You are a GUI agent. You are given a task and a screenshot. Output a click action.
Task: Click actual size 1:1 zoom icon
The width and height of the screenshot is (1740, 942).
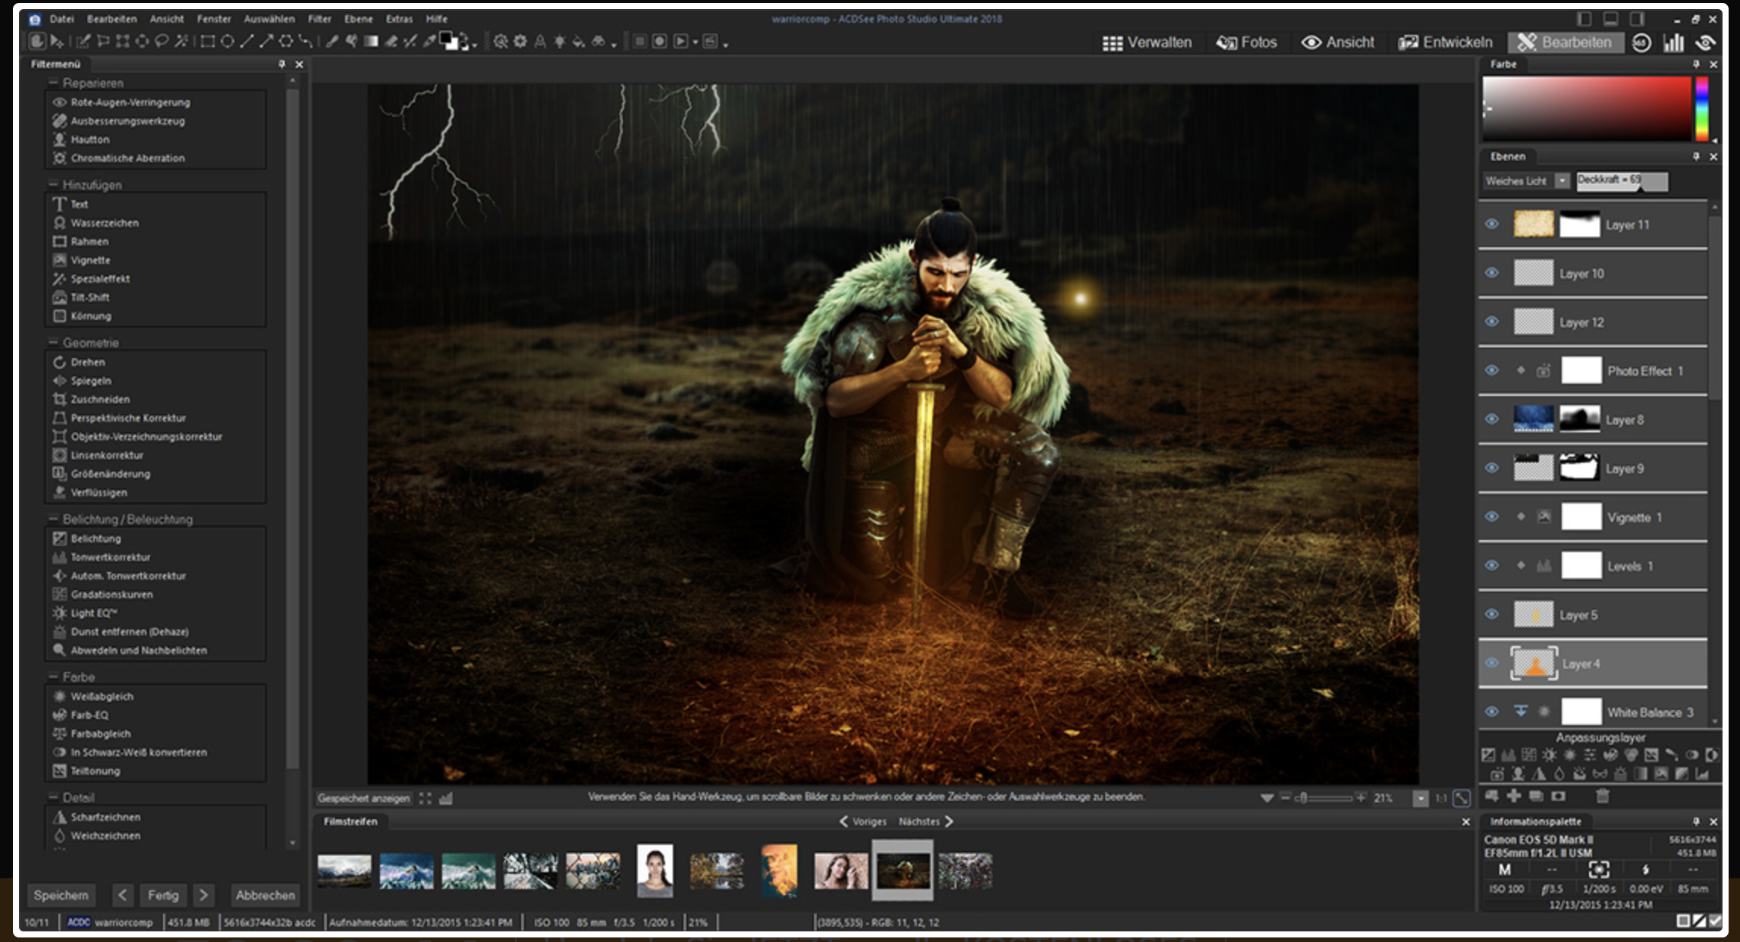tap(1441, 798)
